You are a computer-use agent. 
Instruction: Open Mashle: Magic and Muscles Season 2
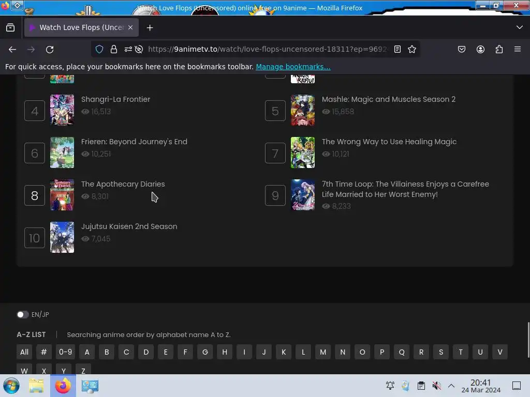(388, 99)
